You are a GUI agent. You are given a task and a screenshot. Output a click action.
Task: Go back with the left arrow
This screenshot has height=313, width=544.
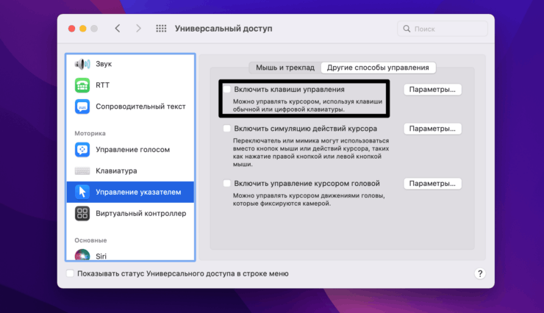tap(118, 29)
